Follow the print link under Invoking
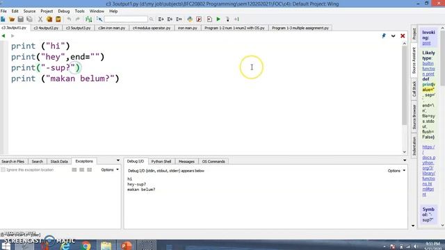 click(x=426, y=43)
